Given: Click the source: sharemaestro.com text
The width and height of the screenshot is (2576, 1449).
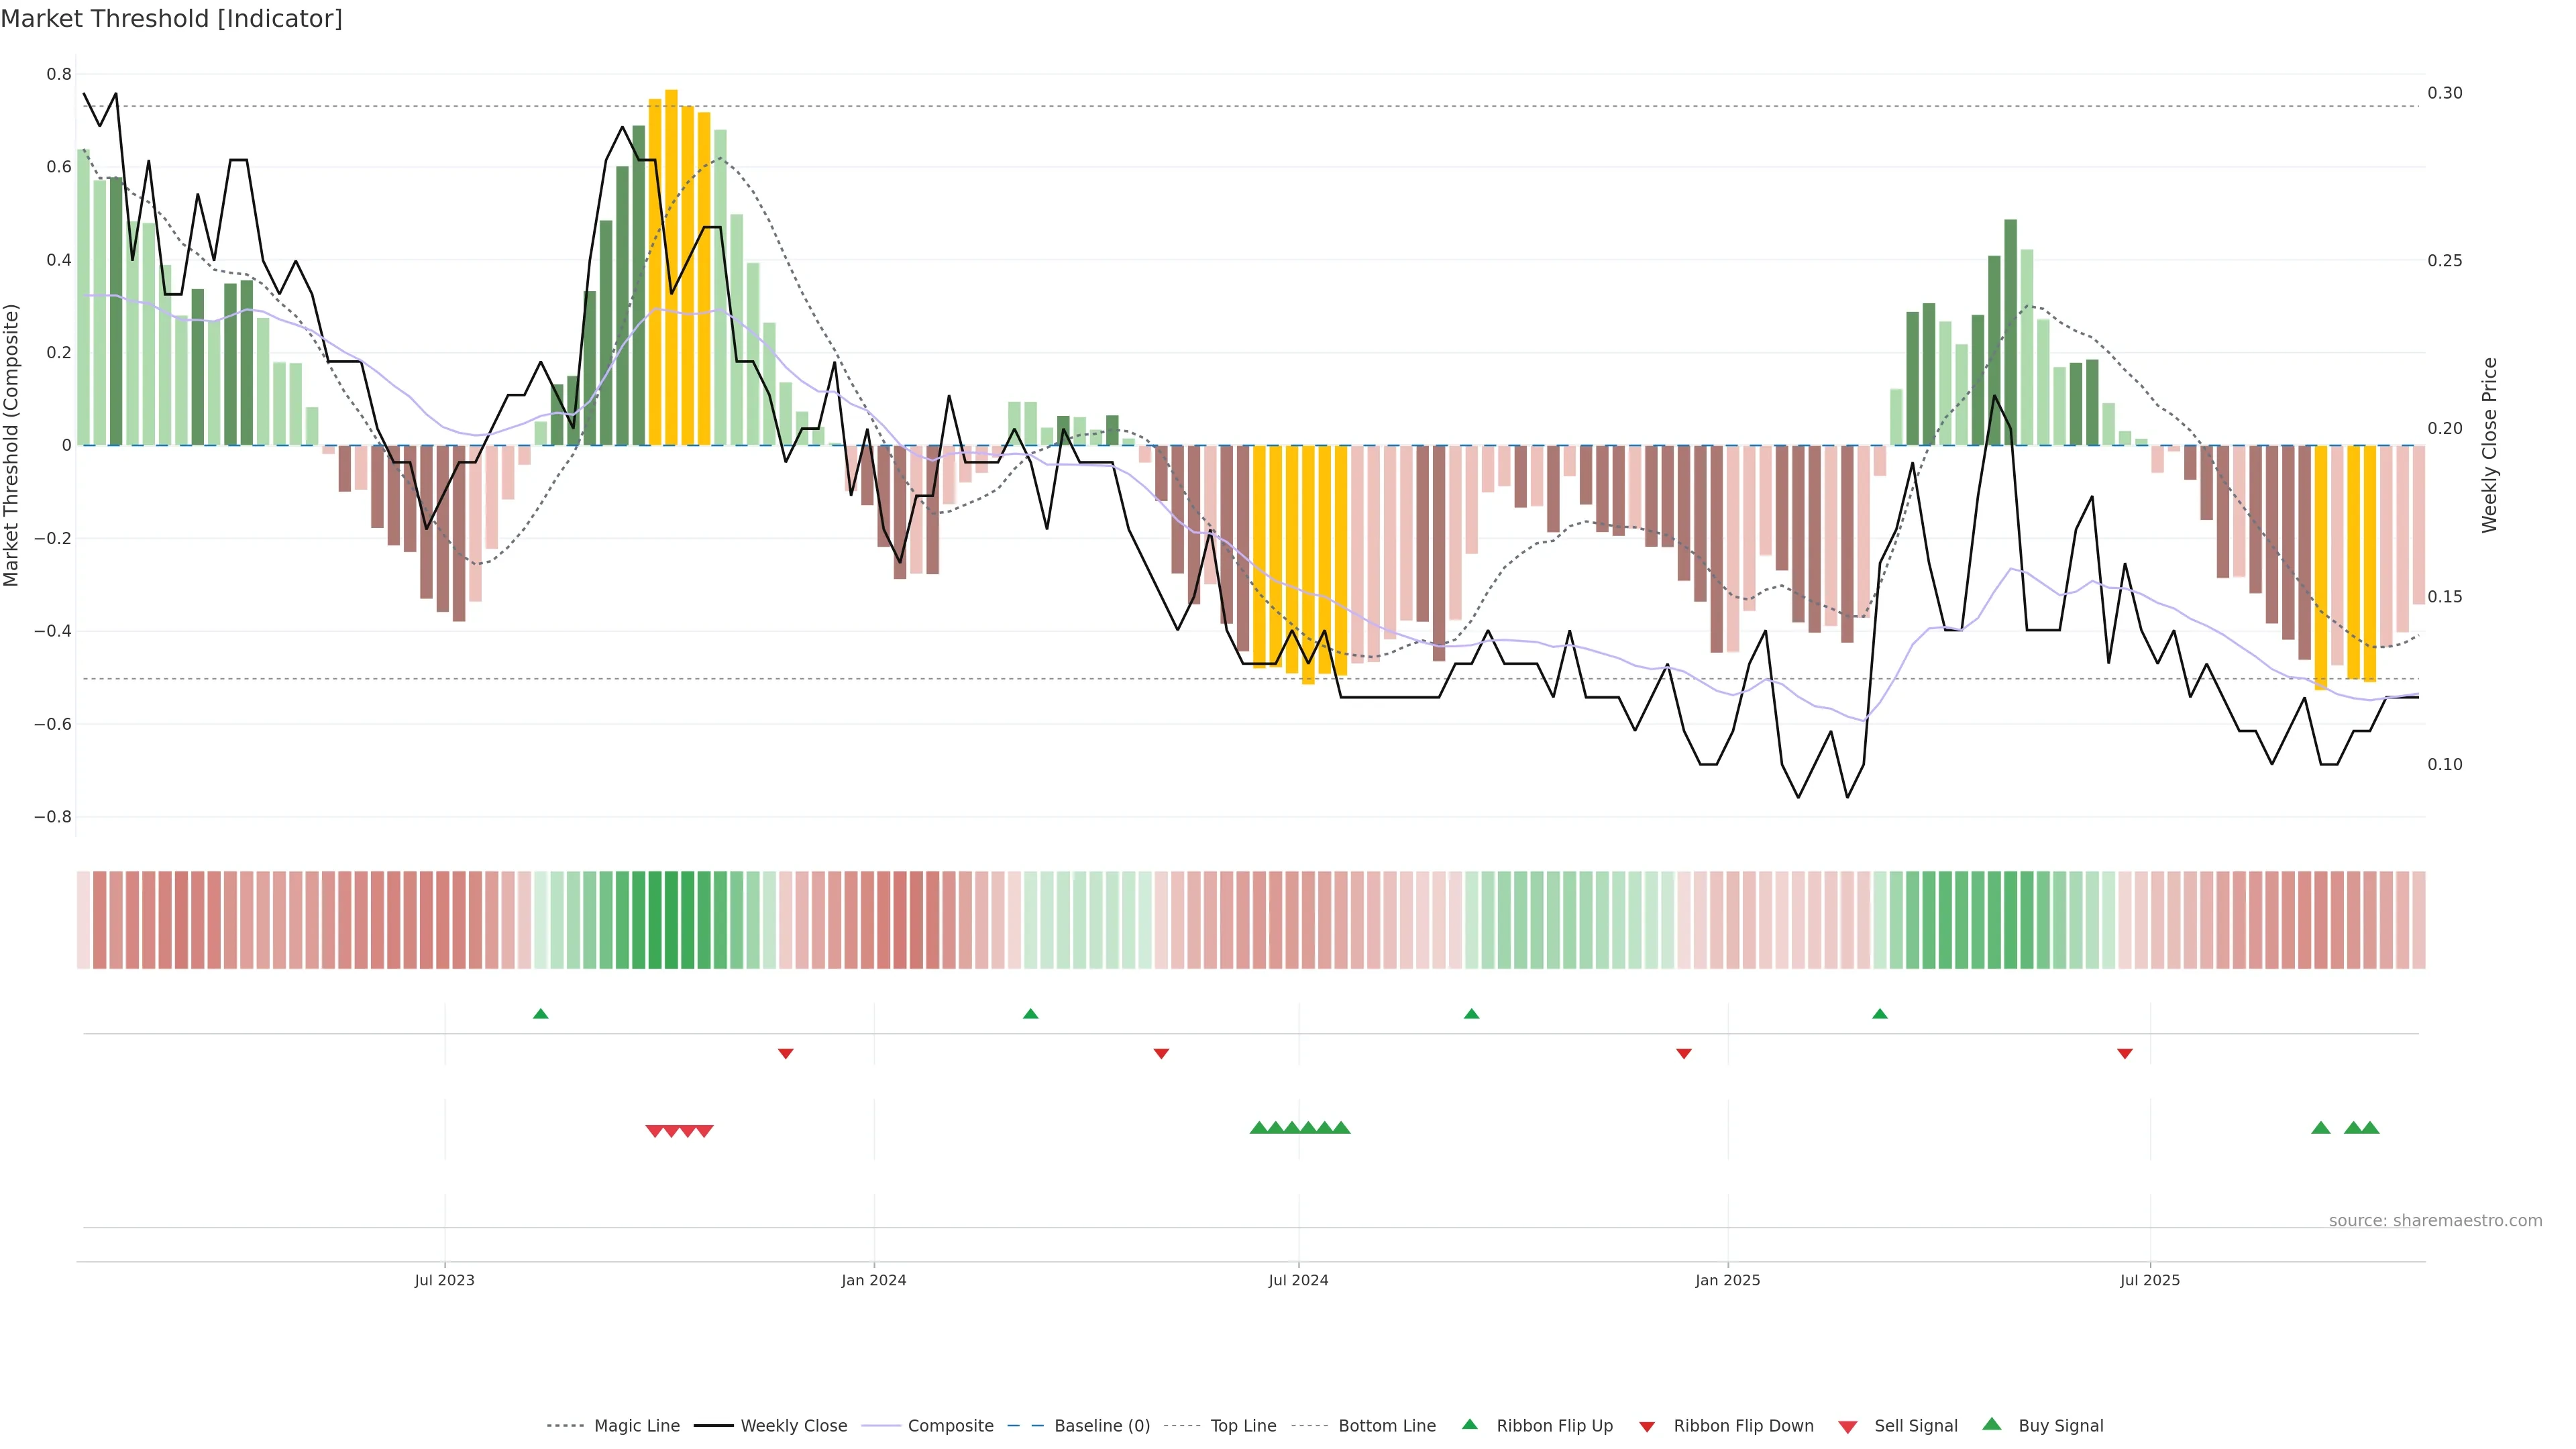Looking at the screenshot, I should click(x=2435, y=1221).
